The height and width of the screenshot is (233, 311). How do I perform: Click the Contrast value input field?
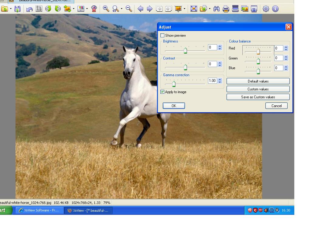(x=212, y=64)
